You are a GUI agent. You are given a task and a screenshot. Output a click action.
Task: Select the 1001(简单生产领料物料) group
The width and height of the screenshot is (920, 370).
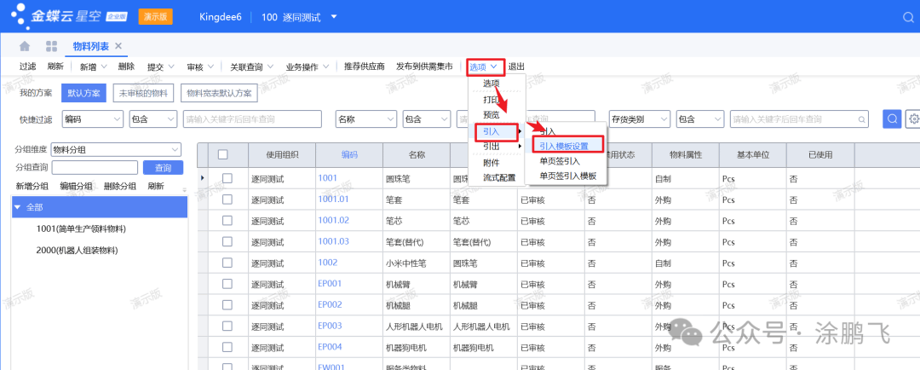click(x=81, y=229)
